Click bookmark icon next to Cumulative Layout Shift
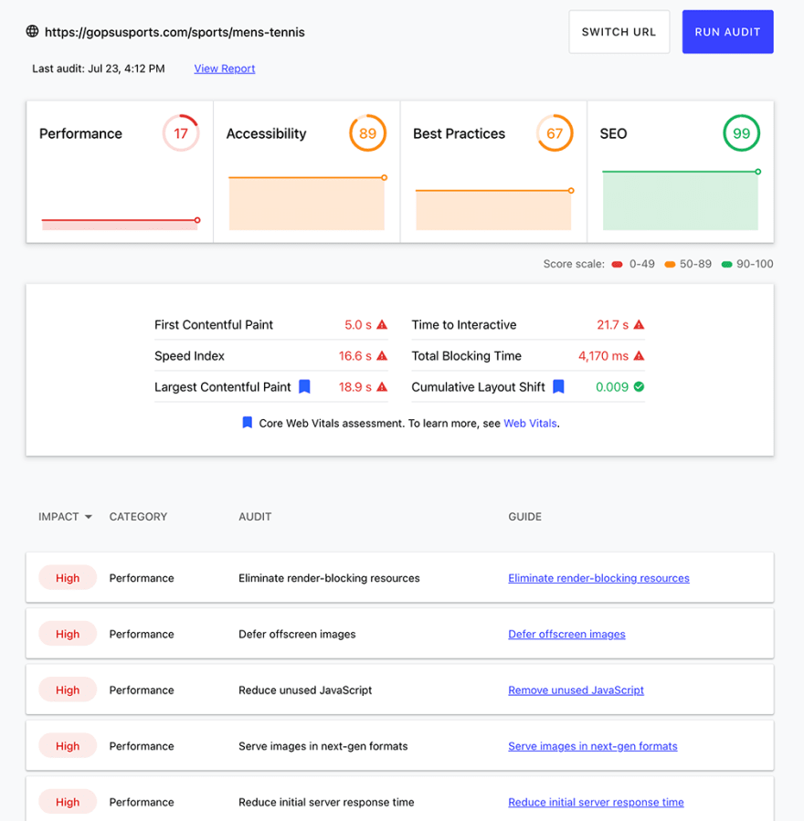The height and width of the screenshot is (821, 804). pos(559,387)
